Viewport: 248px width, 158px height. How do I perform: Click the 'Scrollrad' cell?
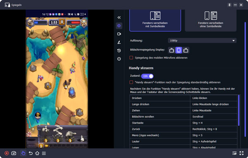[214, 117]
